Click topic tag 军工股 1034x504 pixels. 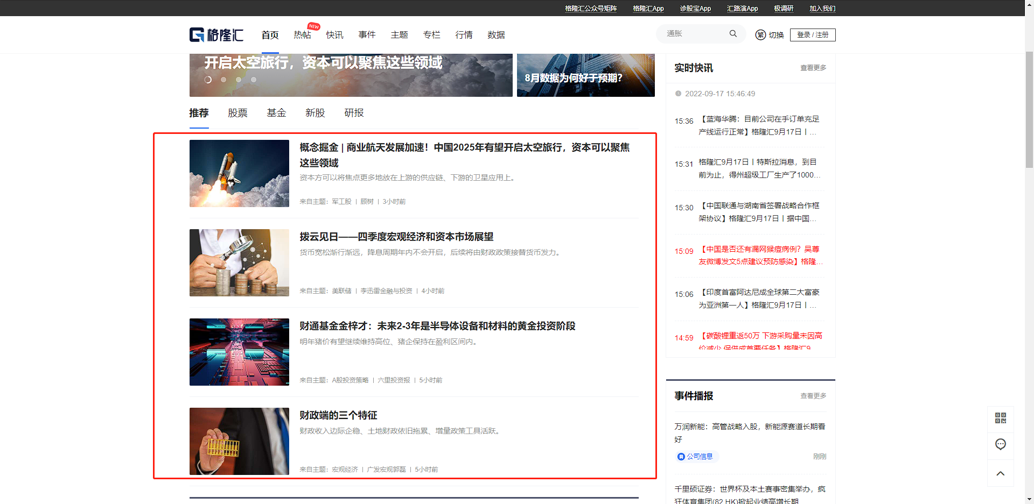[x=341, y=202]
